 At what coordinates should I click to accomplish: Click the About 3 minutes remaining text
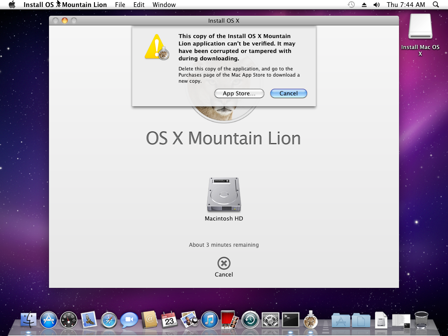[224, 245]
